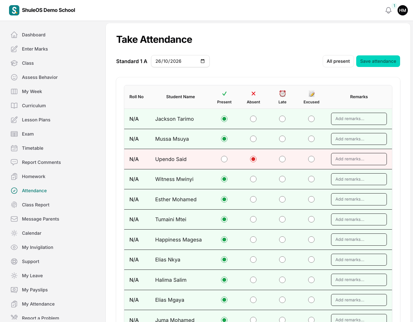Mark Esther Mohamed as Absent
Screen dimensions: 413x322
coord(253,199)
